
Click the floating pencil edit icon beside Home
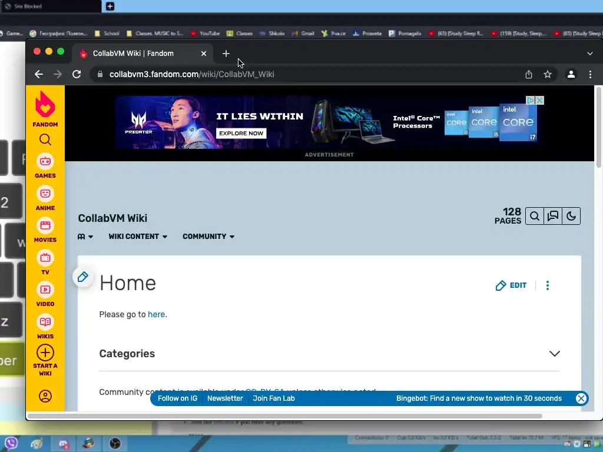pyautogui.click(x=82, y=277)
